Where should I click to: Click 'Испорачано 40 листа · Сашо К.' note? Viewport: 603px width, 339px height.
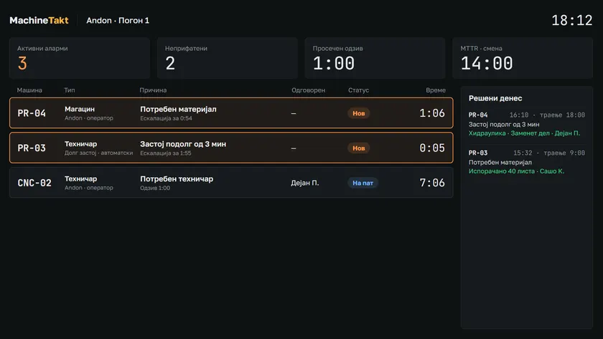[x=516, y=171]
